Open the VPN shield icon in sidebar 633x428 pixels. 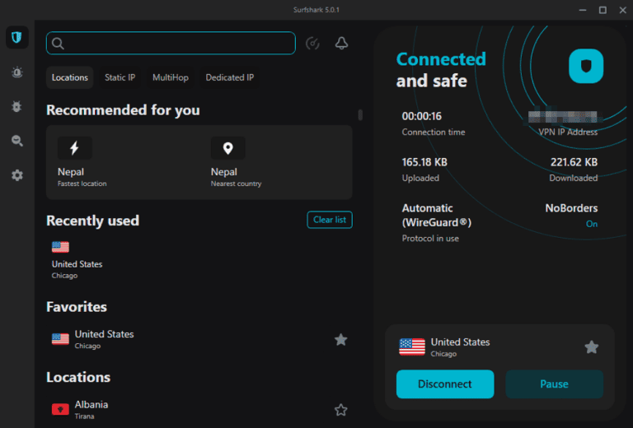pyautogui.click(x=16, y=38)
